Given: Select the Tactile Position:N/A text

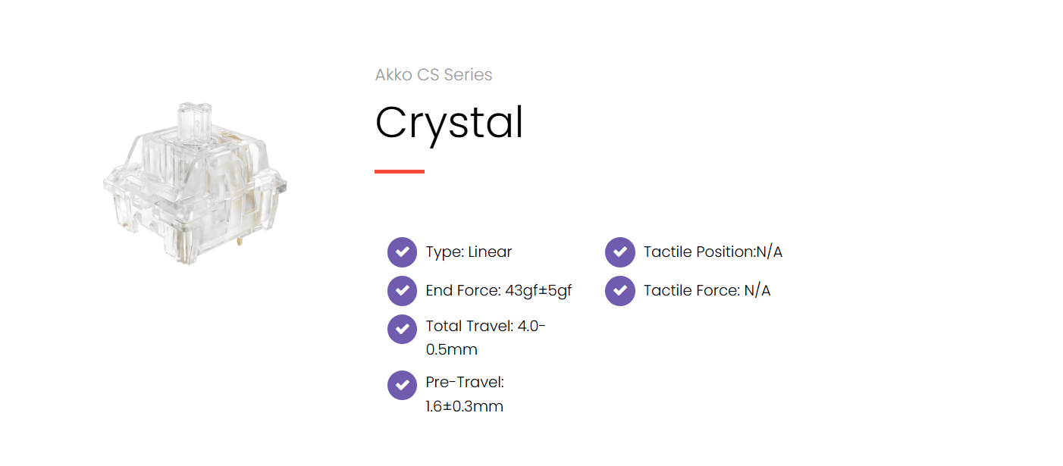Looking at the screenshot, I should point(713,252).
